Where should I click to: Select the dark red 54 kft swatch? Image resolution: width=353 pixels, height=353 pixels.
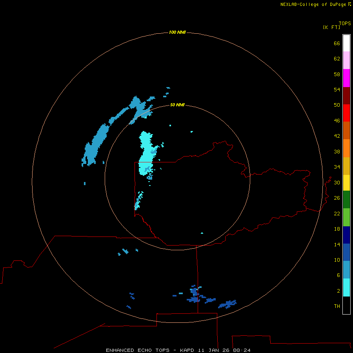pyautogui.click(x=346, y=95)
